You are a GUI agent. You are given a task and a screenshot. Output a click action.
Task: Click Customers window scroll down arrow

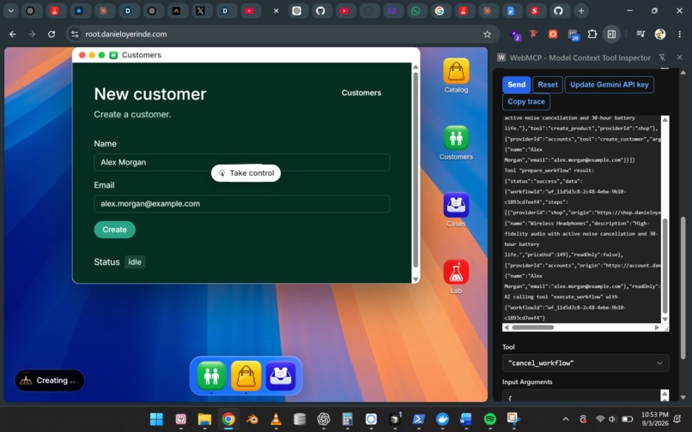[x=416, y=279]
